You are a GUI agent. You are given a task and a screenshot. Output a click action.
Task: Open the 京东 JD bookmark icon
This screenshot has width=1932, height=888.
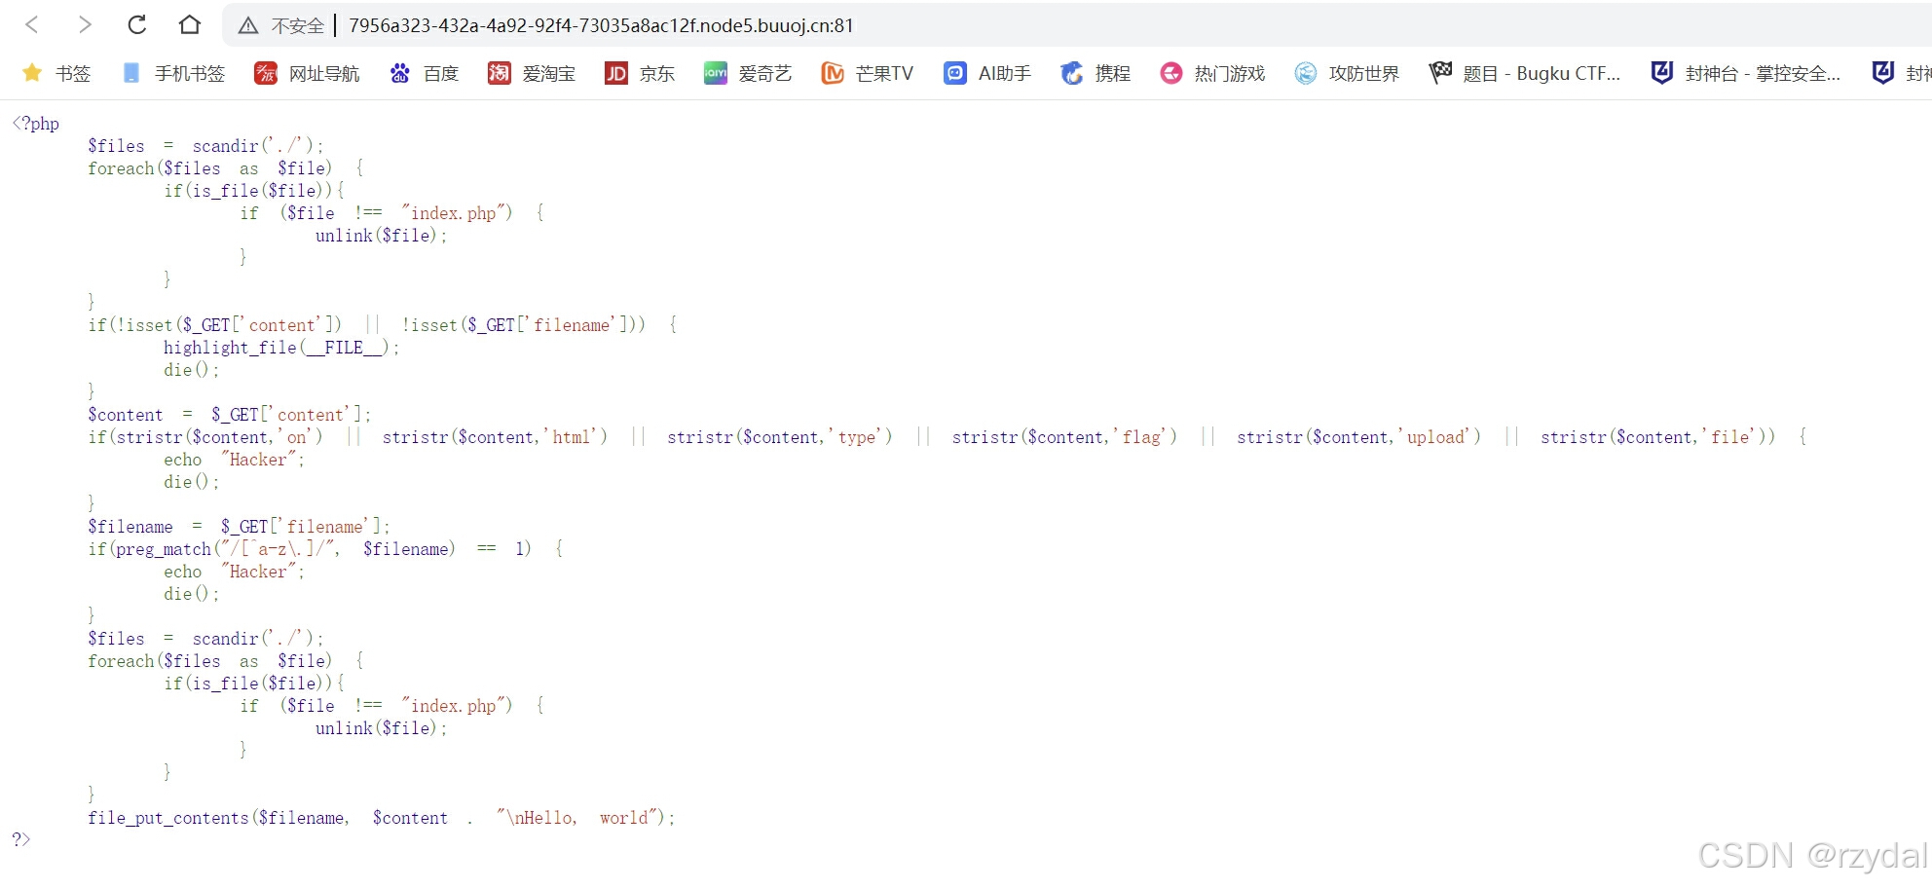point(615,73)
